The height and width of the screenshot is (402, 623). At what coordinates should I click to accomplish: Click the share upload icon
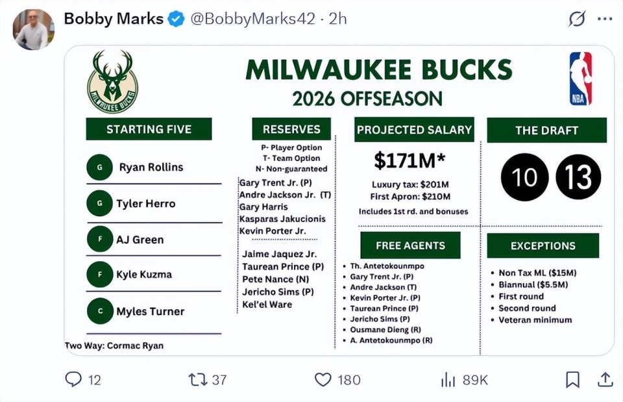(x=605, y=379)
